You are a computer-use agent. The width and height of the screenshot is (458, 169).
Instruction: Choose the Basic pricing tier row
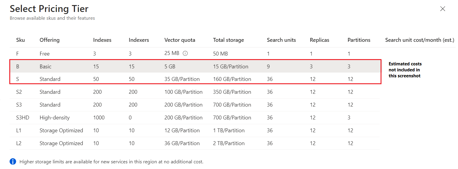pyautogui.click(x=46, y=67)
